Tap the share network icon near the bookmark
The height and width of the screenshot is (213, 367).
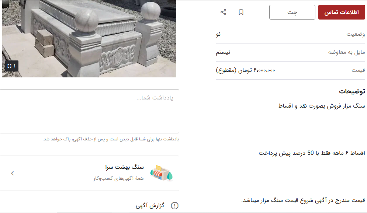[x=224, y=12]
